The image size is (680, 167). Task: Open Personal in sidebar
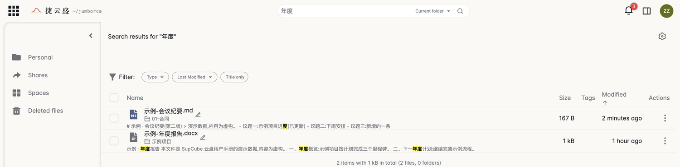pos(40,57)
